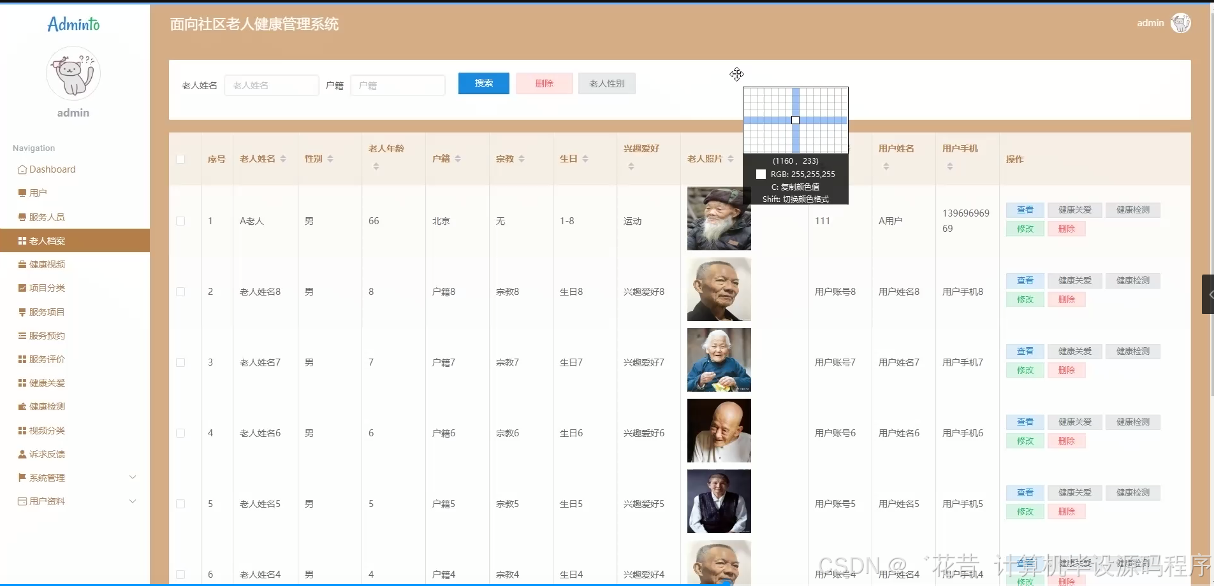Click the 系统管理 flag icon

pos(22,478)
